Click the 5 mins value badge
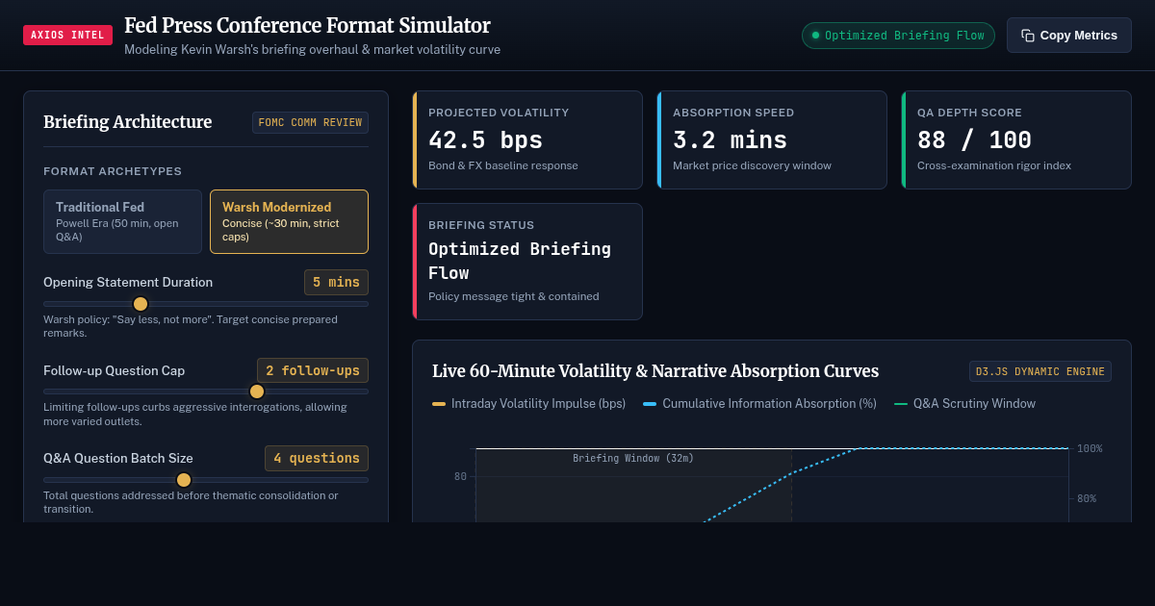Image resolution: width=1155 pixels, height=606 pixels. [x=336, y=283]
